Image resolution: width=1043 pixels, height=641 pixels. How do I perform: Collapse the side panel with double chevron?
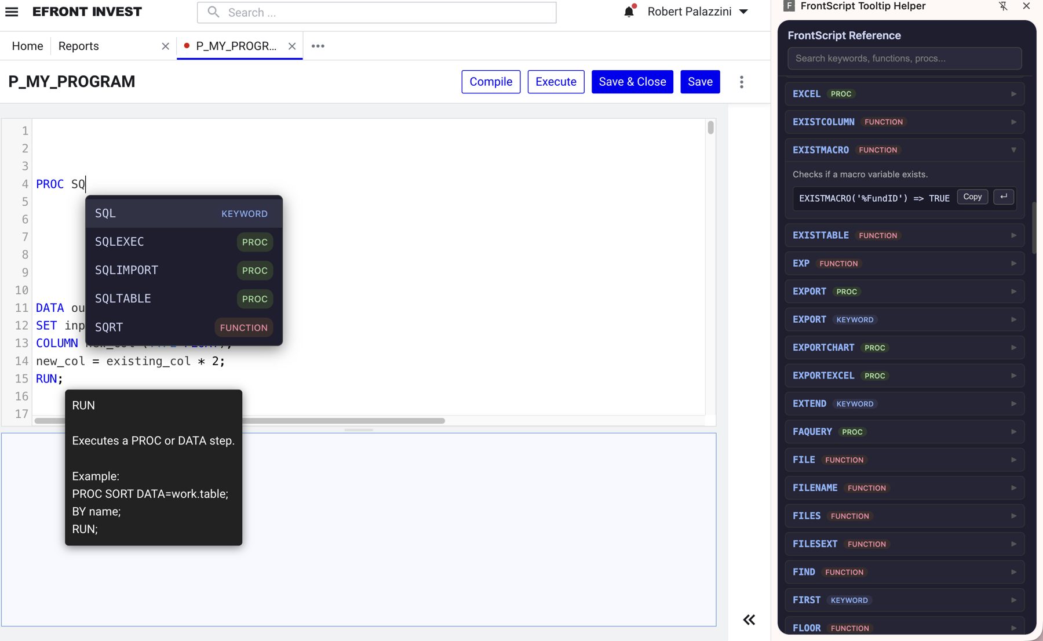(749, 620)
